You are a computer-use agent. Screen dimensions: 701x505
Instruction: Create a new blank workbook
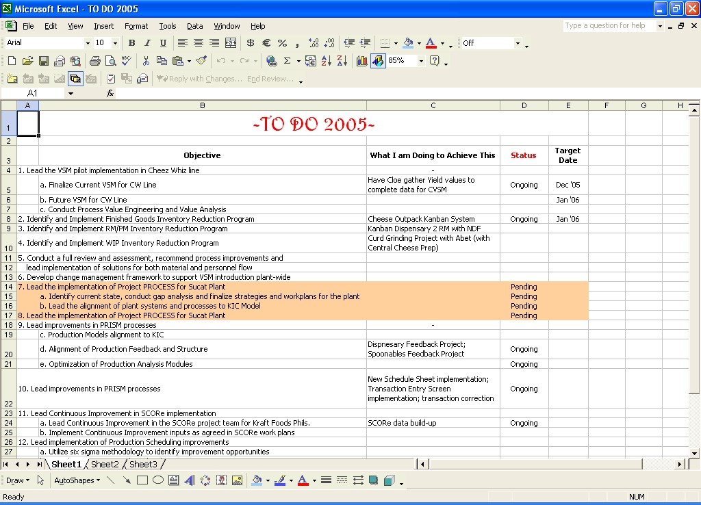point(12,61)
